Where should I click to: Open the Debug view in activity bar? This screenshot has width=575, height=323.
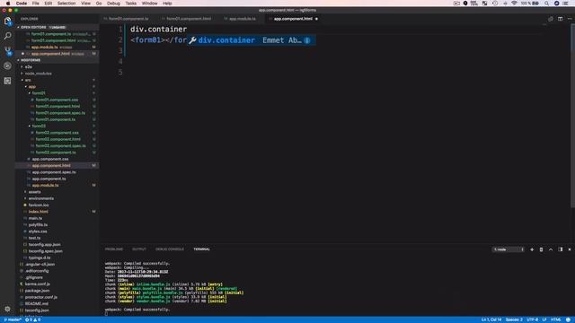[x=7, y=65]
